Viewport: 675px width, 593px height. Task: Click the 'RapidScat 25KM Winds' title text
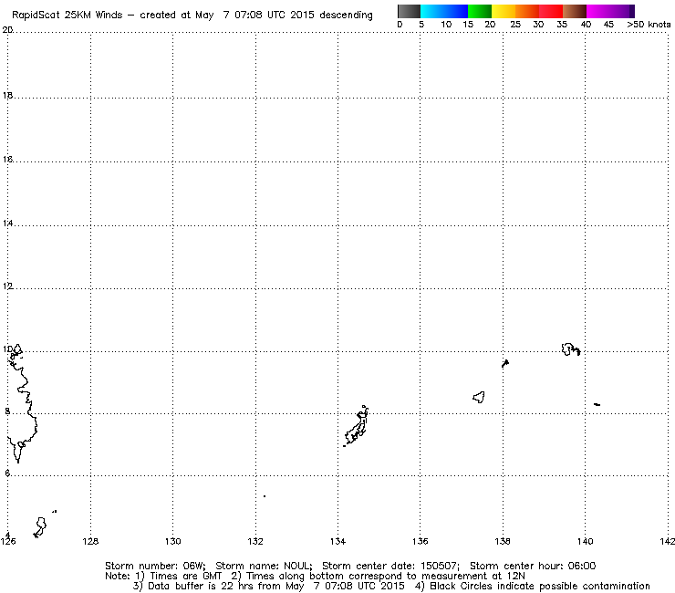pos(67,16)
